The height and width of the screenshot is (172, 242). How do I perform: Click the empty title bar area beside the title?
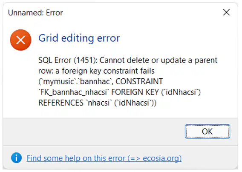point(139,12)
